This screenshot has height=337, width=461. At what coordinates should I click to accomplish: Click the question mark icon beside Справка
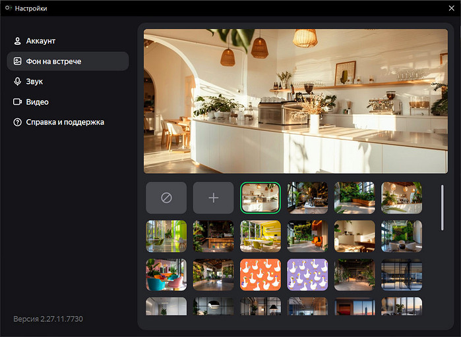(x=18, y=122)
